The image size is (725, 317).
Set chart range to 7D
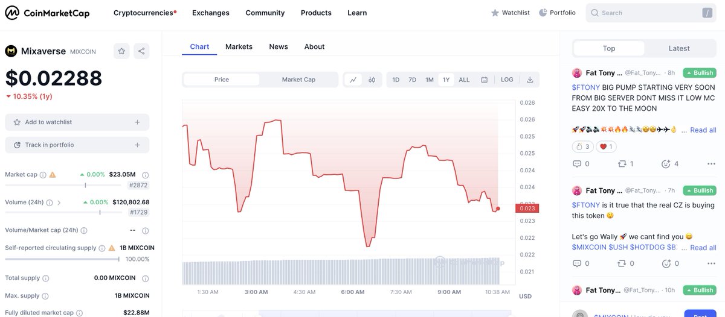(x=412, y=80)
